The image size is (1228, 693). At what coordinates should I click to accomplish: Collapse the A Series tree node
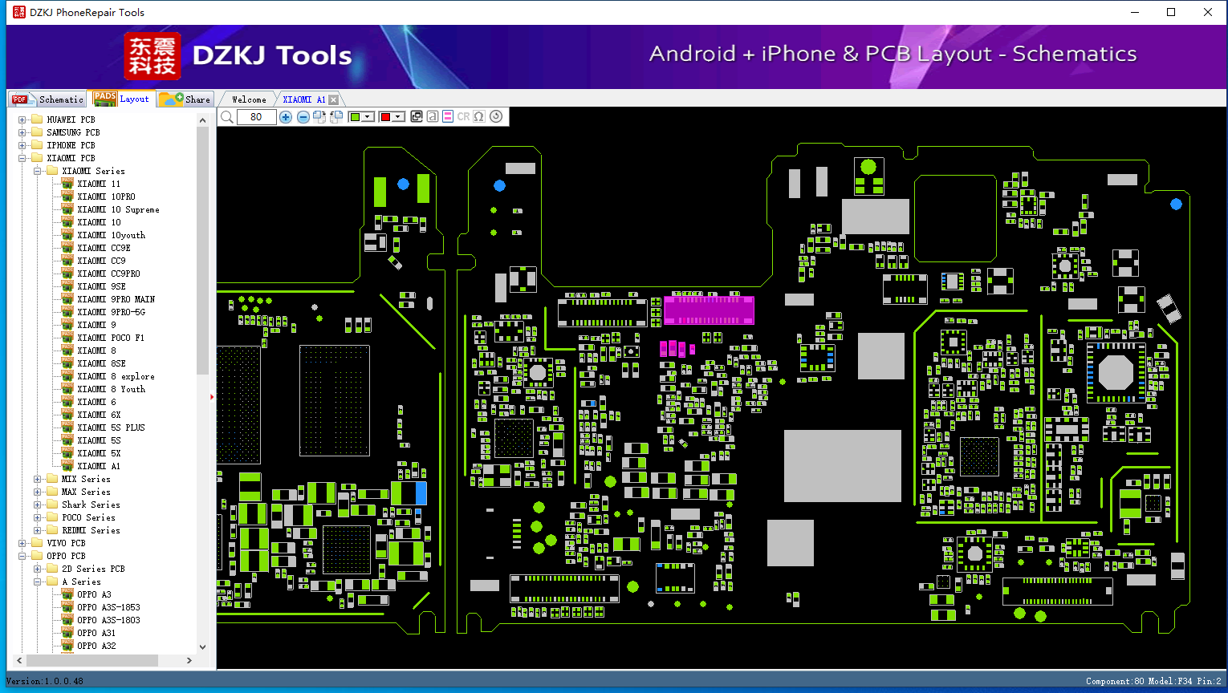click(37, 582)
